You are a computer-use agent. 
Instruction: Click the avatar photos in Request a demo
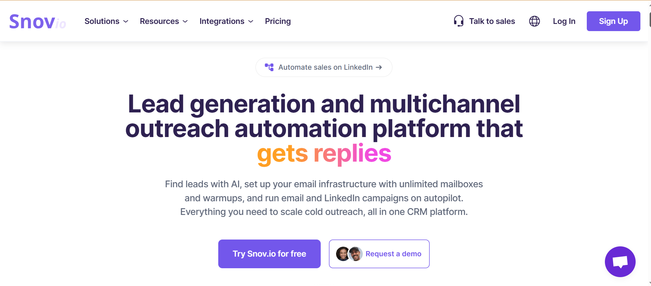tap(349, 254)
